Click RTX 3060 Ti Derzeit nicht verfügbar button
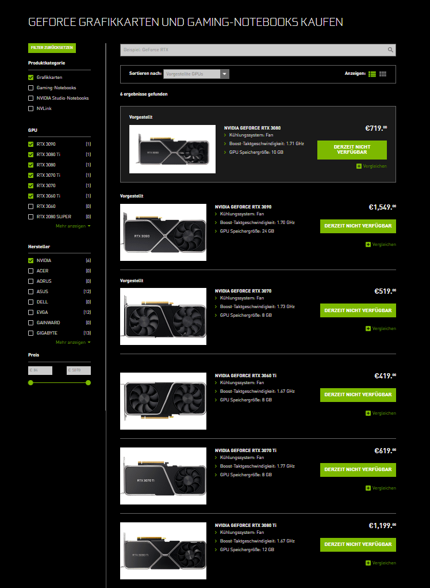Image resolution: width=430 pixels, height=588 pixels. 358,395
